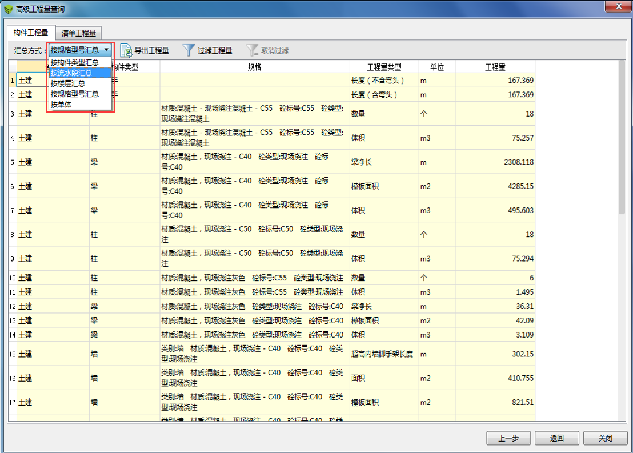This screenshot has height=453, width=633.
Task: Click quantity value 821.51
Action: (x=523, y=402)
